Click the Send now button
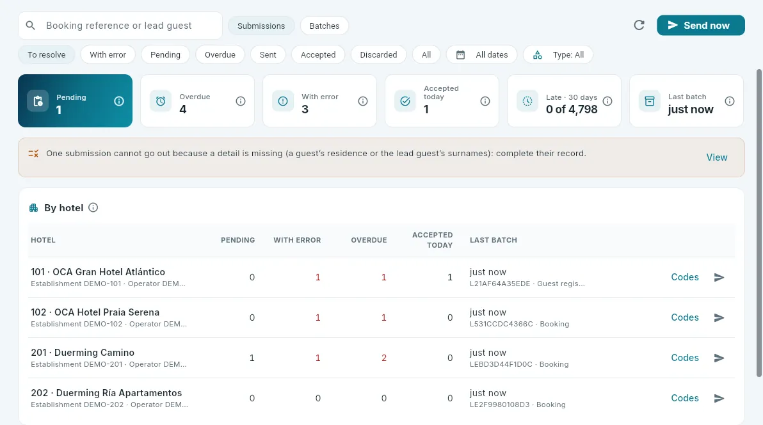The width and height of the screenshot is (763, 425). click(701, 26)
